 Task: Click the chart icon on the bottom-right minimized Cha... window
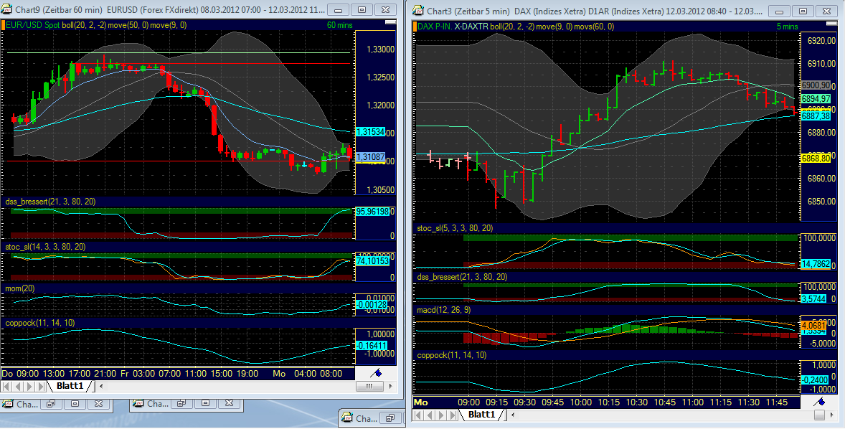coord(346,418)
